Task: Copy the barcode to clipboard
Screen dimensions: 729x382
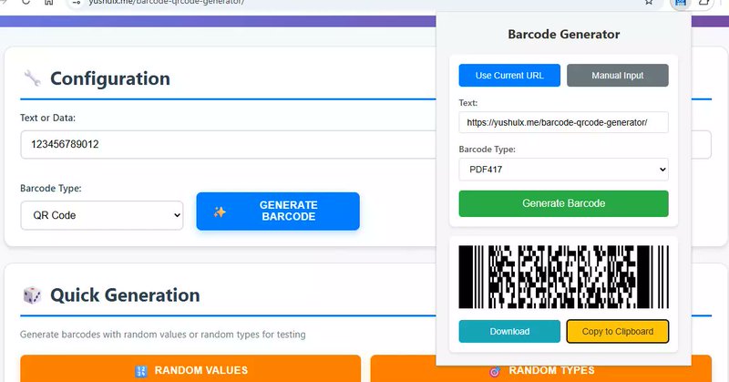Action: click(x=617, y=331)
